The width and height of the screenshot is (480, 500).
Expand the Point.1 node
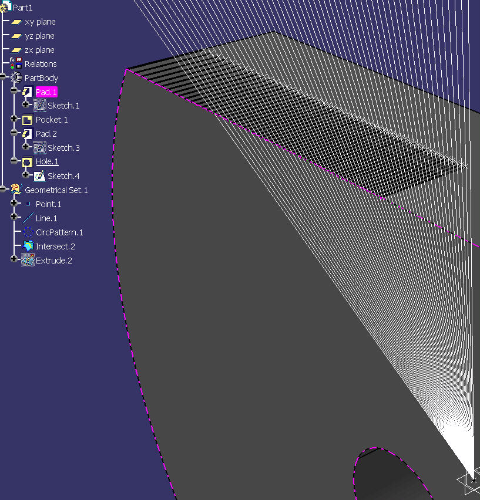coord(14,203)
